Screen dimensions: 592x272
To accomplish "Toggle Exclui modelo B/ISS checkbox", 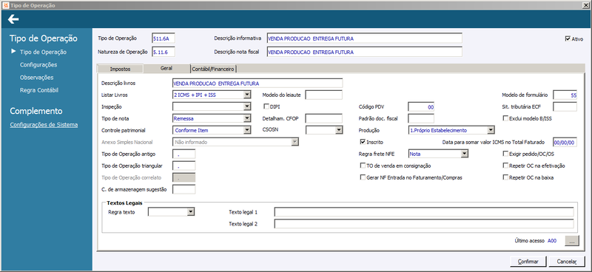I will click(505, 118).
